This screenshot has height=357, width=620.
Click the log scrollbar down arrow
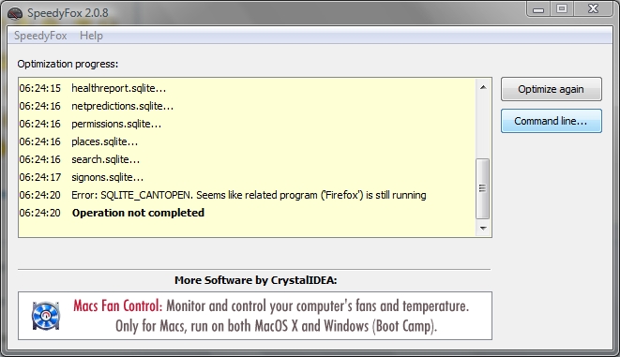[483, 228]
